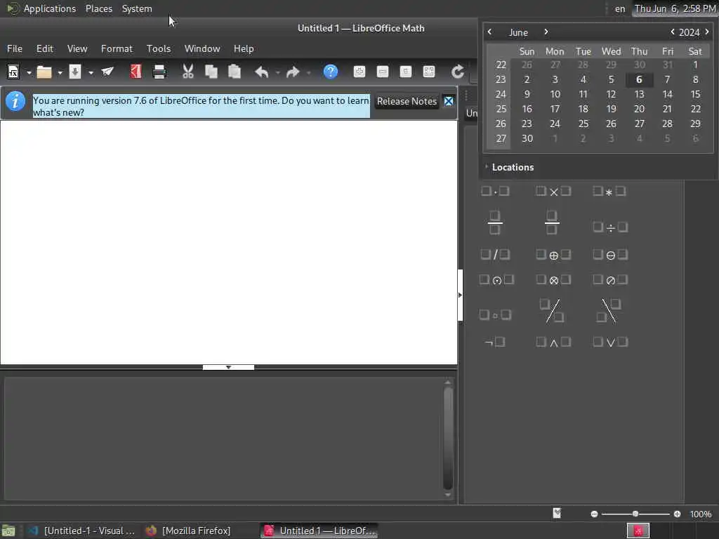
Task: Open the Redo history dropdown arrow
Action: pyautogui.click(x=309, y=72)
